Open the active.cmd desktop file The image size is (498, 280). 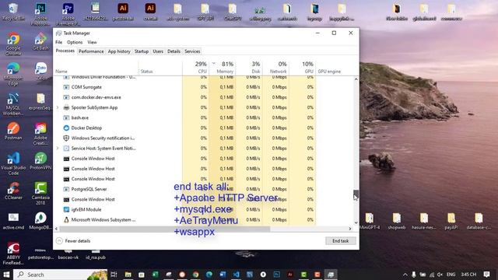pyautogui.click(x=13, y=221)
